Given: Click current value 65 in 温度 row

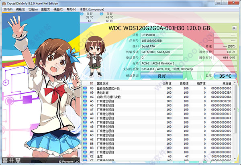Looking at the screenshot, I should point(170,157).
